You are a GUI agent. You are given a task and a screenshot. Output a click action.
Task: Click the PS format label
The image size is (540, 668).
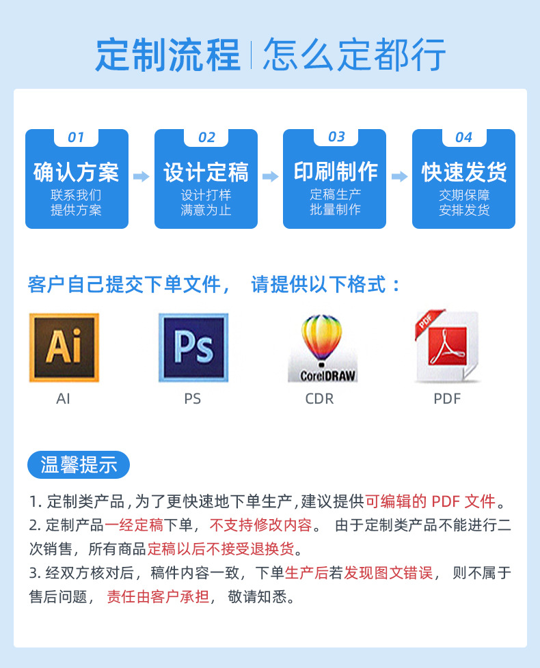(x=193, y=399)
